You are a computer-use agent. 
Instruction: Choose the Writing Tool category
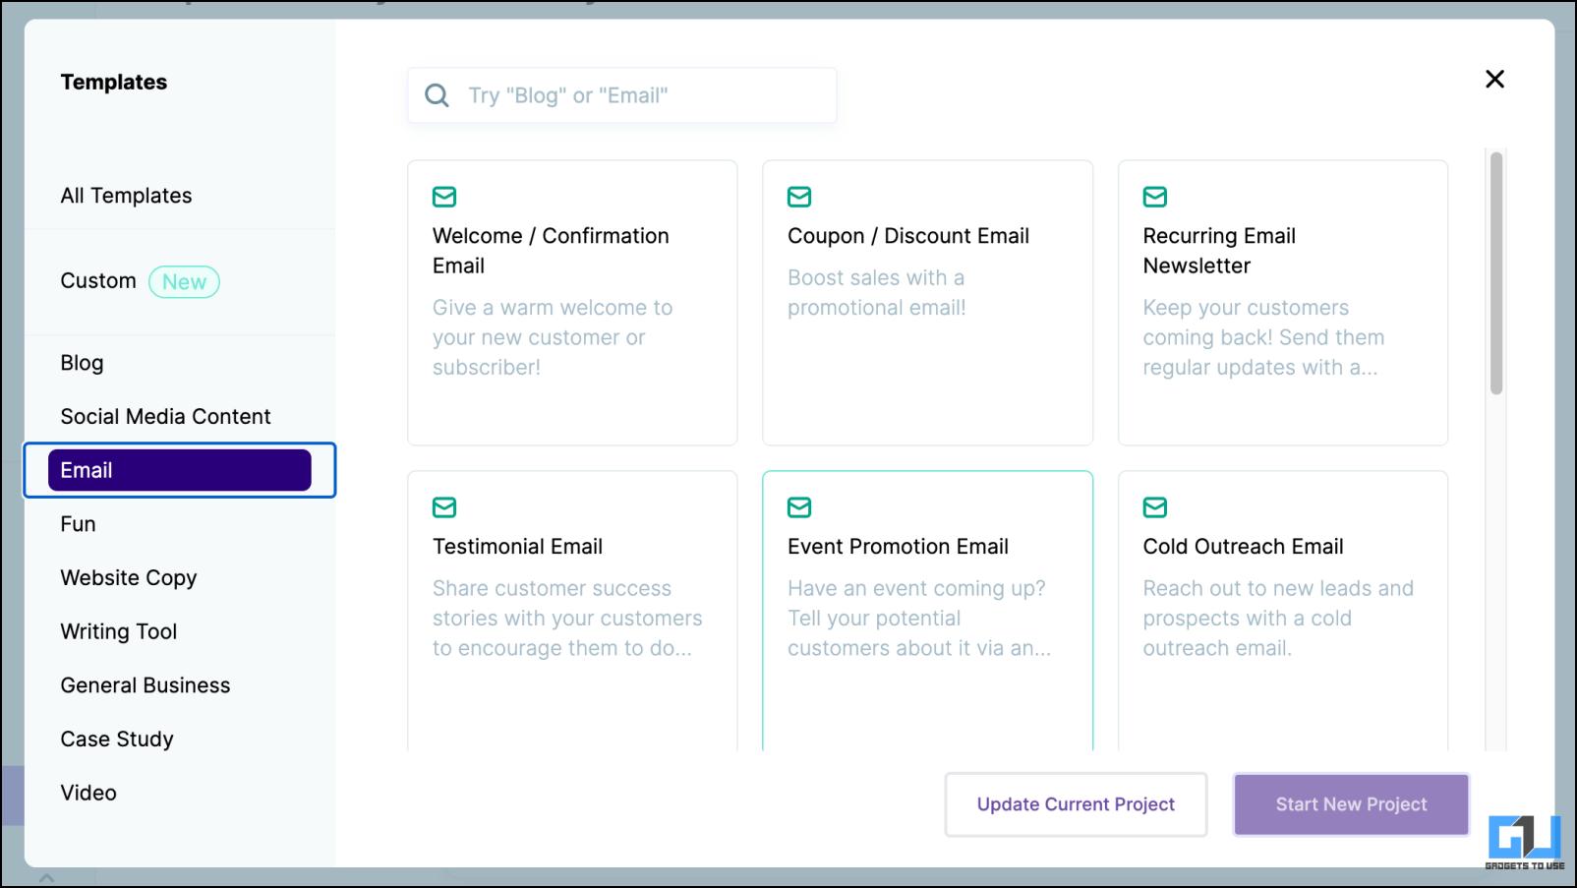coord(119,631)
